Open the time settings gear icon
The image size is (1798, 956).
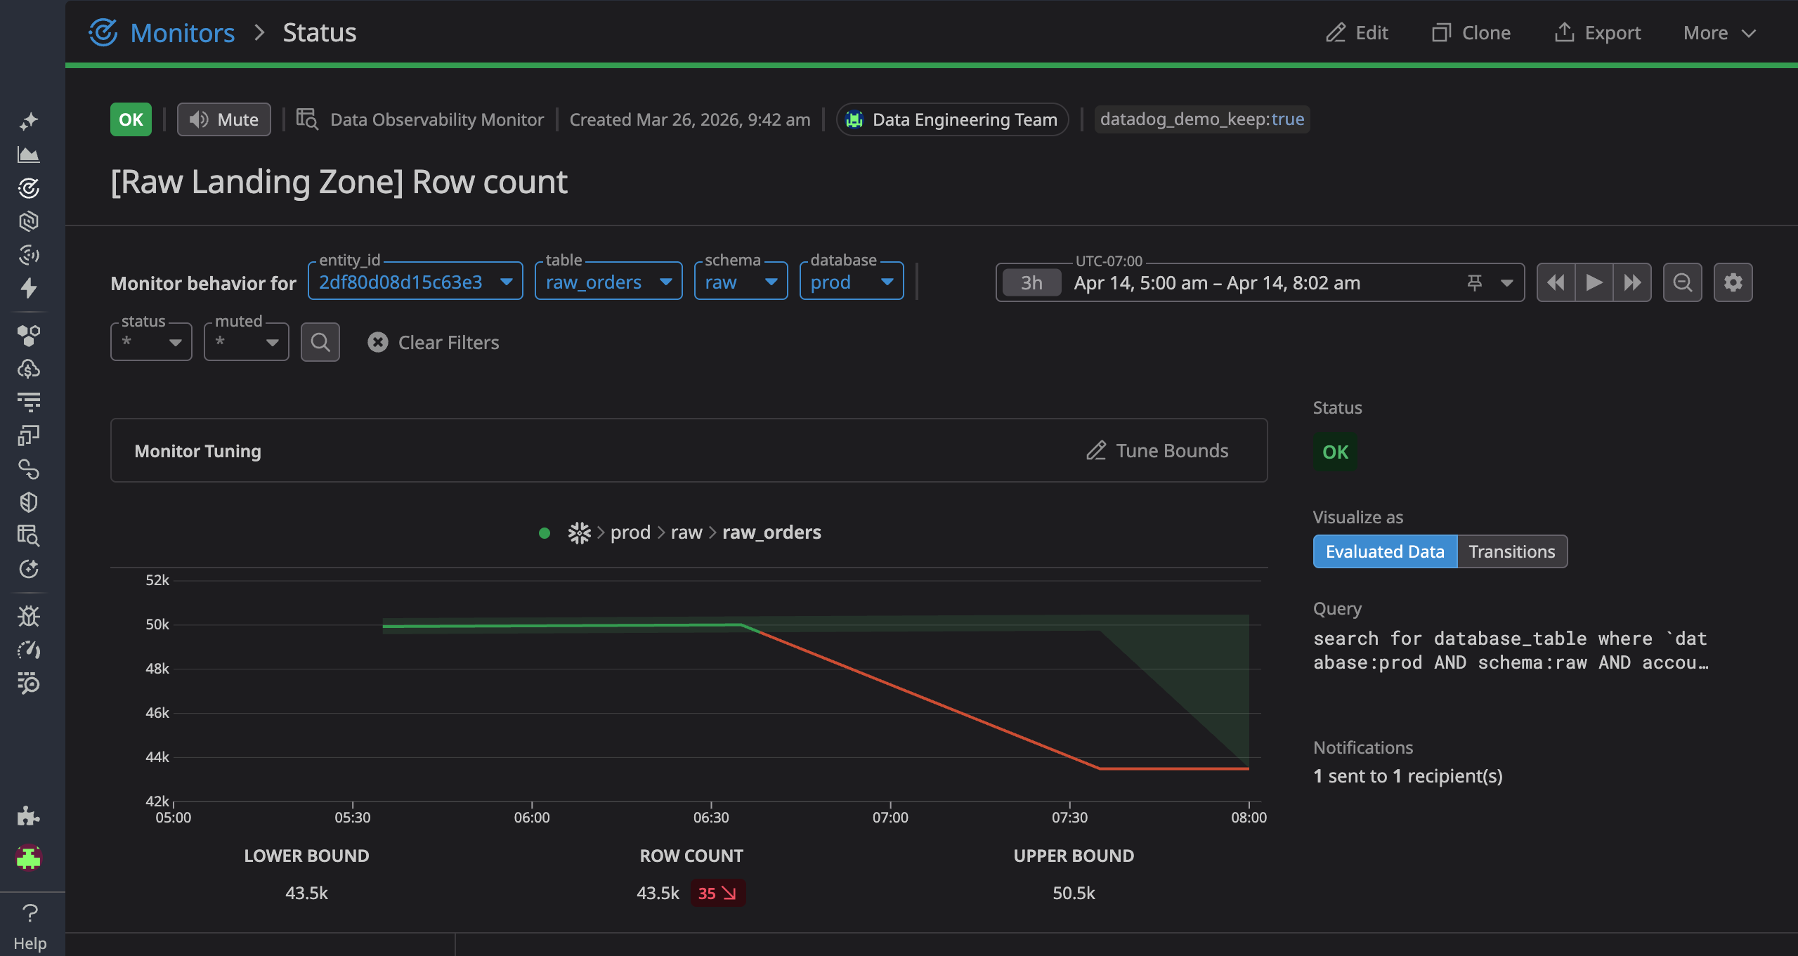1733,282
